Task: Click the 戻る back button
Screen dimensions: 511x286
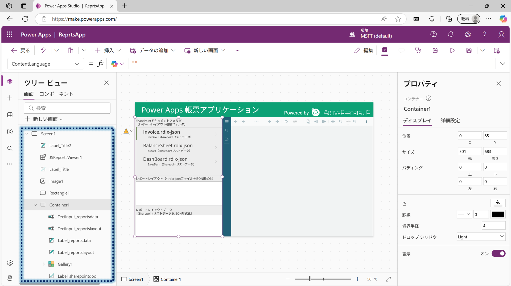Action: (20, 50)
